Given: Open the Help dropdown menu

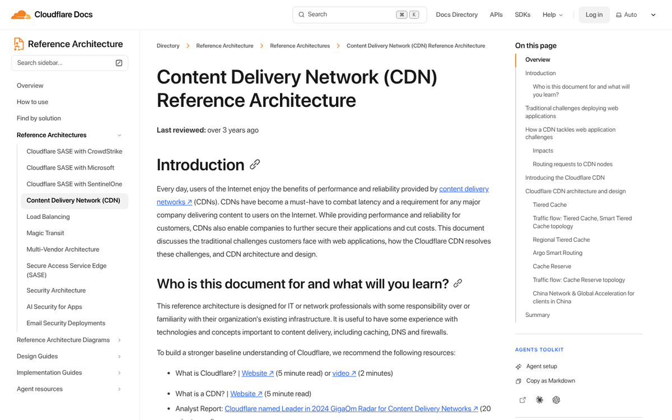Looking at the screenshot, I should point(552,15).
